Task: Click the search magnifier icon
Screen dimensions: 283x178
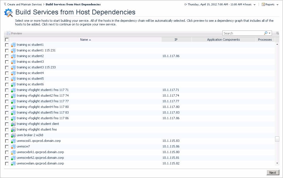Action: tap(266, 33)
